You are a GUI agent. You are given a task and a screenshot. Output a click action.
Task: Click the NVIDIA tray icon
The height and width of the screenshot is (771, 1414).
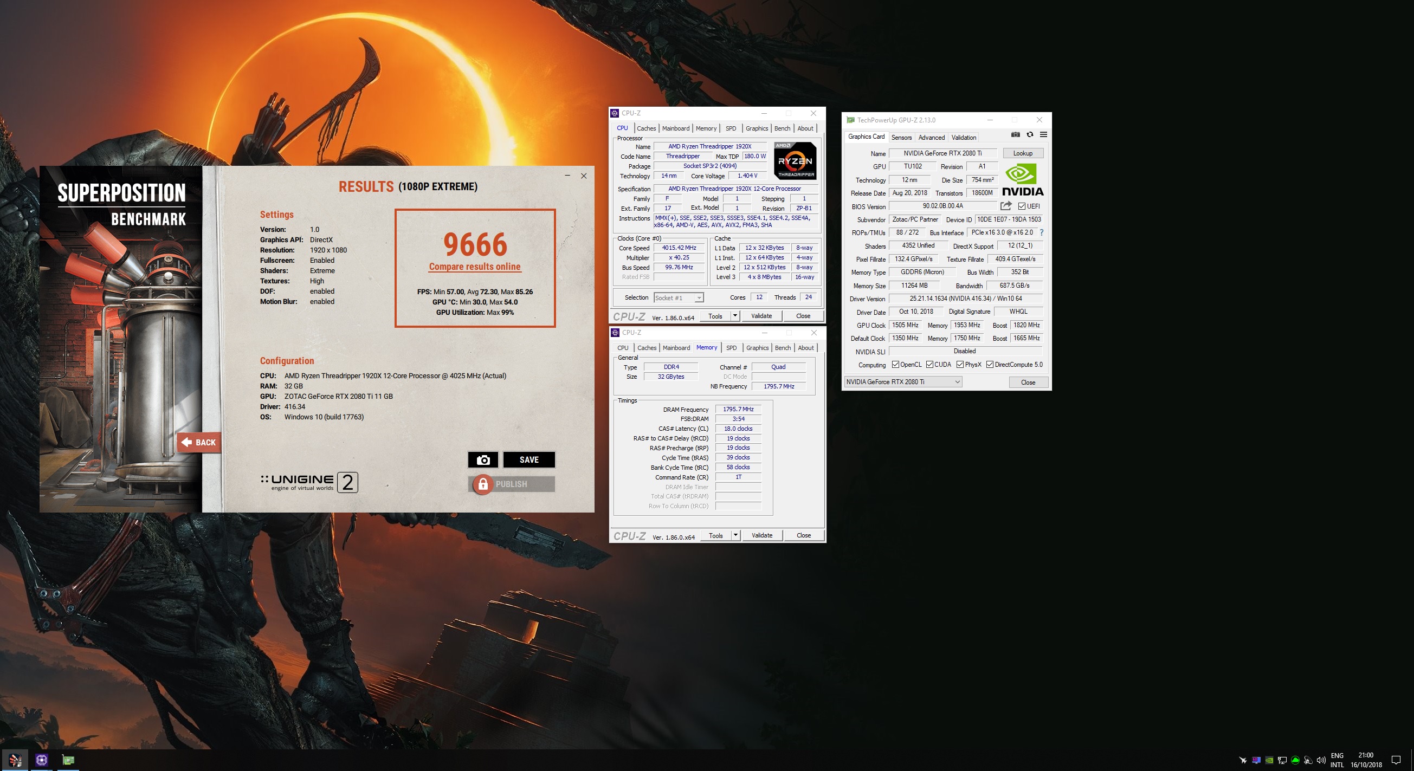(x=1269, y=760)
